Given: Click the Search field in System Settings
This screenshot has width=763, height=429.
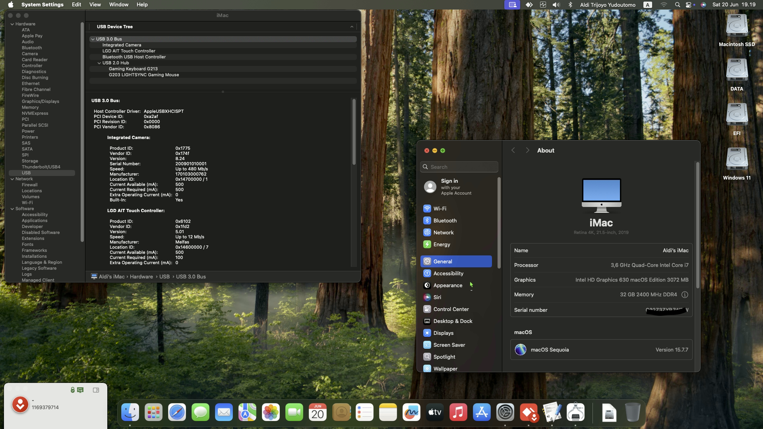Looking at the screenshot, I should coord(459,167).
